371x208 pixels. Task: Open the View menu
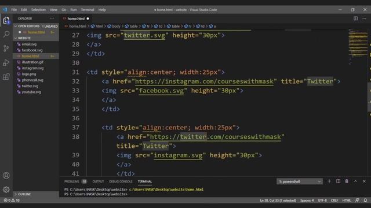[53, 10]
